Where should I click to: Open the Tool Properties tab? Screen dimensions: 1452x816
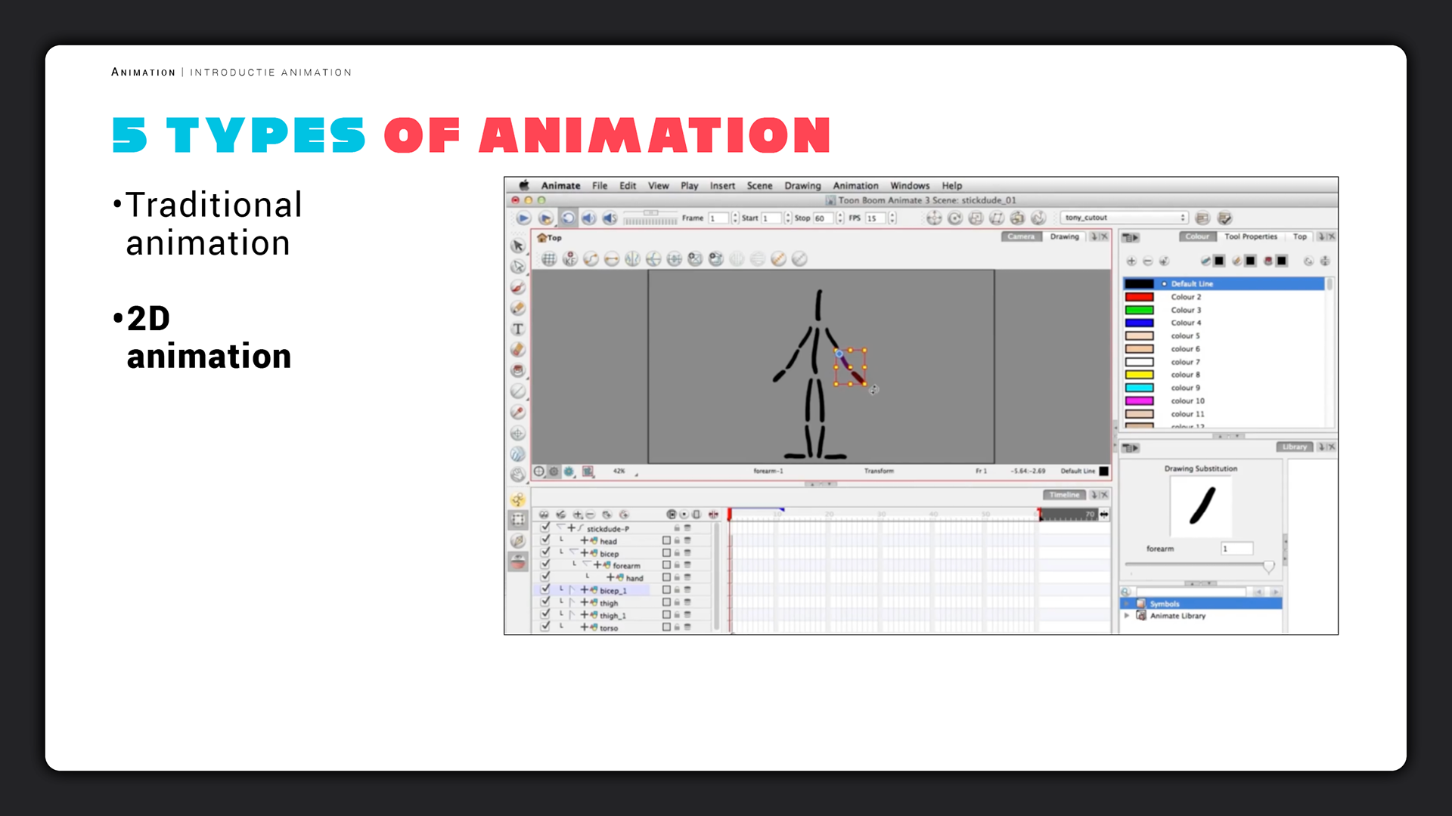tap(1250, 236)
